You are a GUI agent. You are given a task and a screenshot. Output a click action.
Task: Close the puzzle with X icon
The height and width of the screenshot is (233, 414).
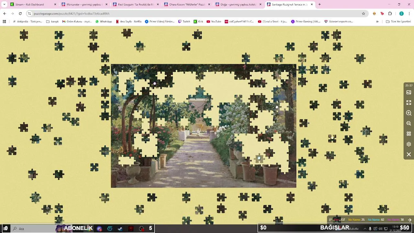[409, 154]
